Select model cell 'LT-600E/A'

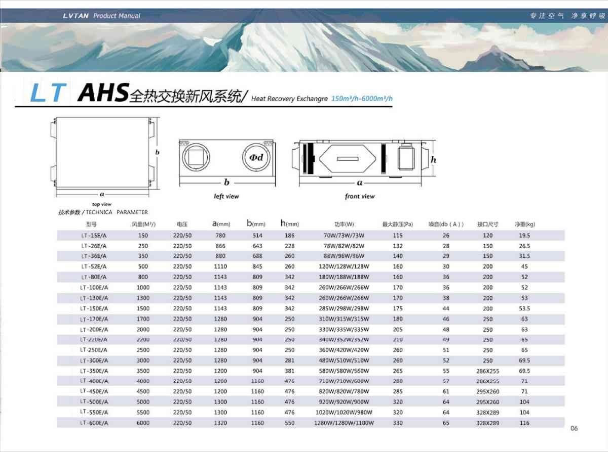tap(94, 423)
